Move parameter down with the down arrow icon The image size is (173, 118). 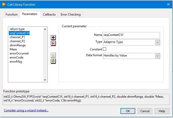pos(53,61)
